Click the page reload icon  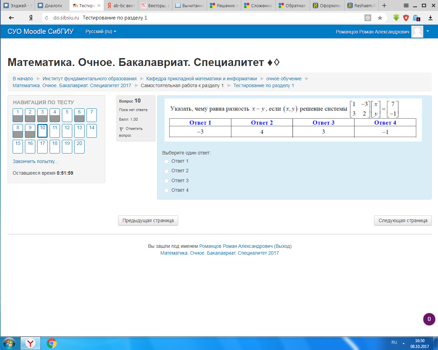pyautogui.click(x=47, y=18)
